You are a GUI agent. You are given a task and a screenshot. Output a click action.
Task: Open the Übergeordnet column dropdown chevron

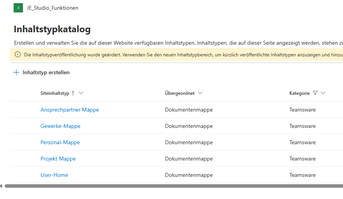tap(200, 93)
